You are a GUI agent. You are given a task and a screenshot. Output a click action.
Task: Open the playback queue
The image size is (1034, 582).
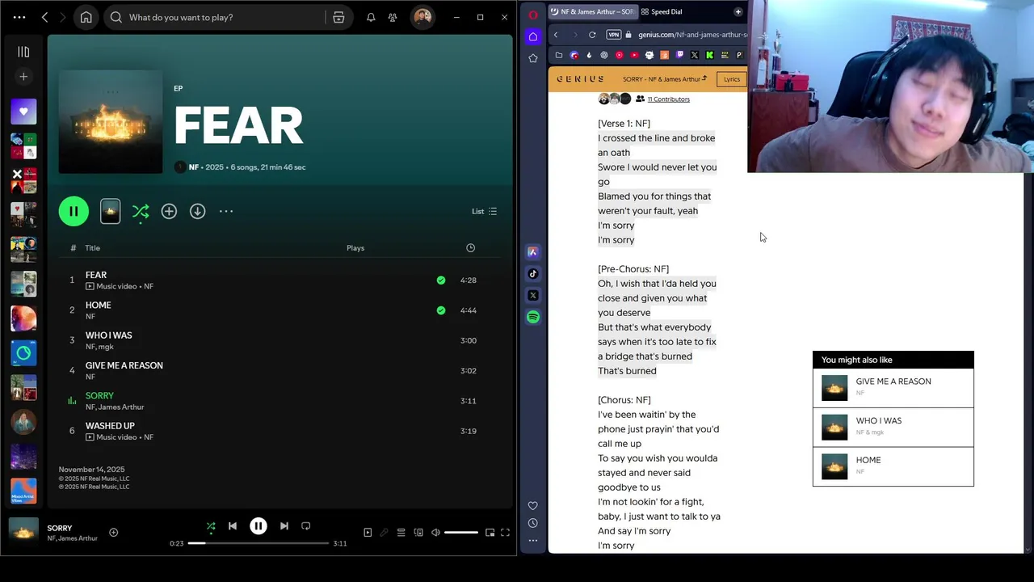tap(401, 533)
